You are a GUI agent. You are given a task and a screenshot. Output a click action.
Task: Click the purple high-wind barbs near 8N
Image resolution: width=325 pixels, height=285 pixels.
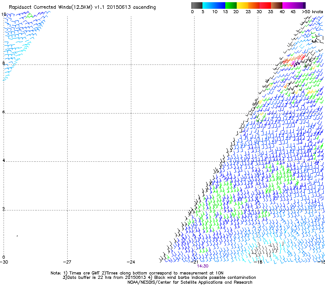tap(296, 64)
